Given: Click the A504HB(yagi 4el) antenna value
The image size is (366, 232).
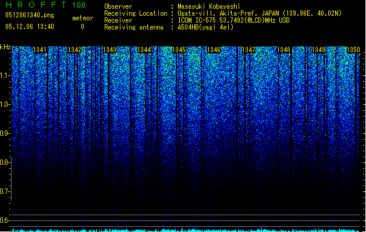Looking at the screenshot, I should point(205,27).
